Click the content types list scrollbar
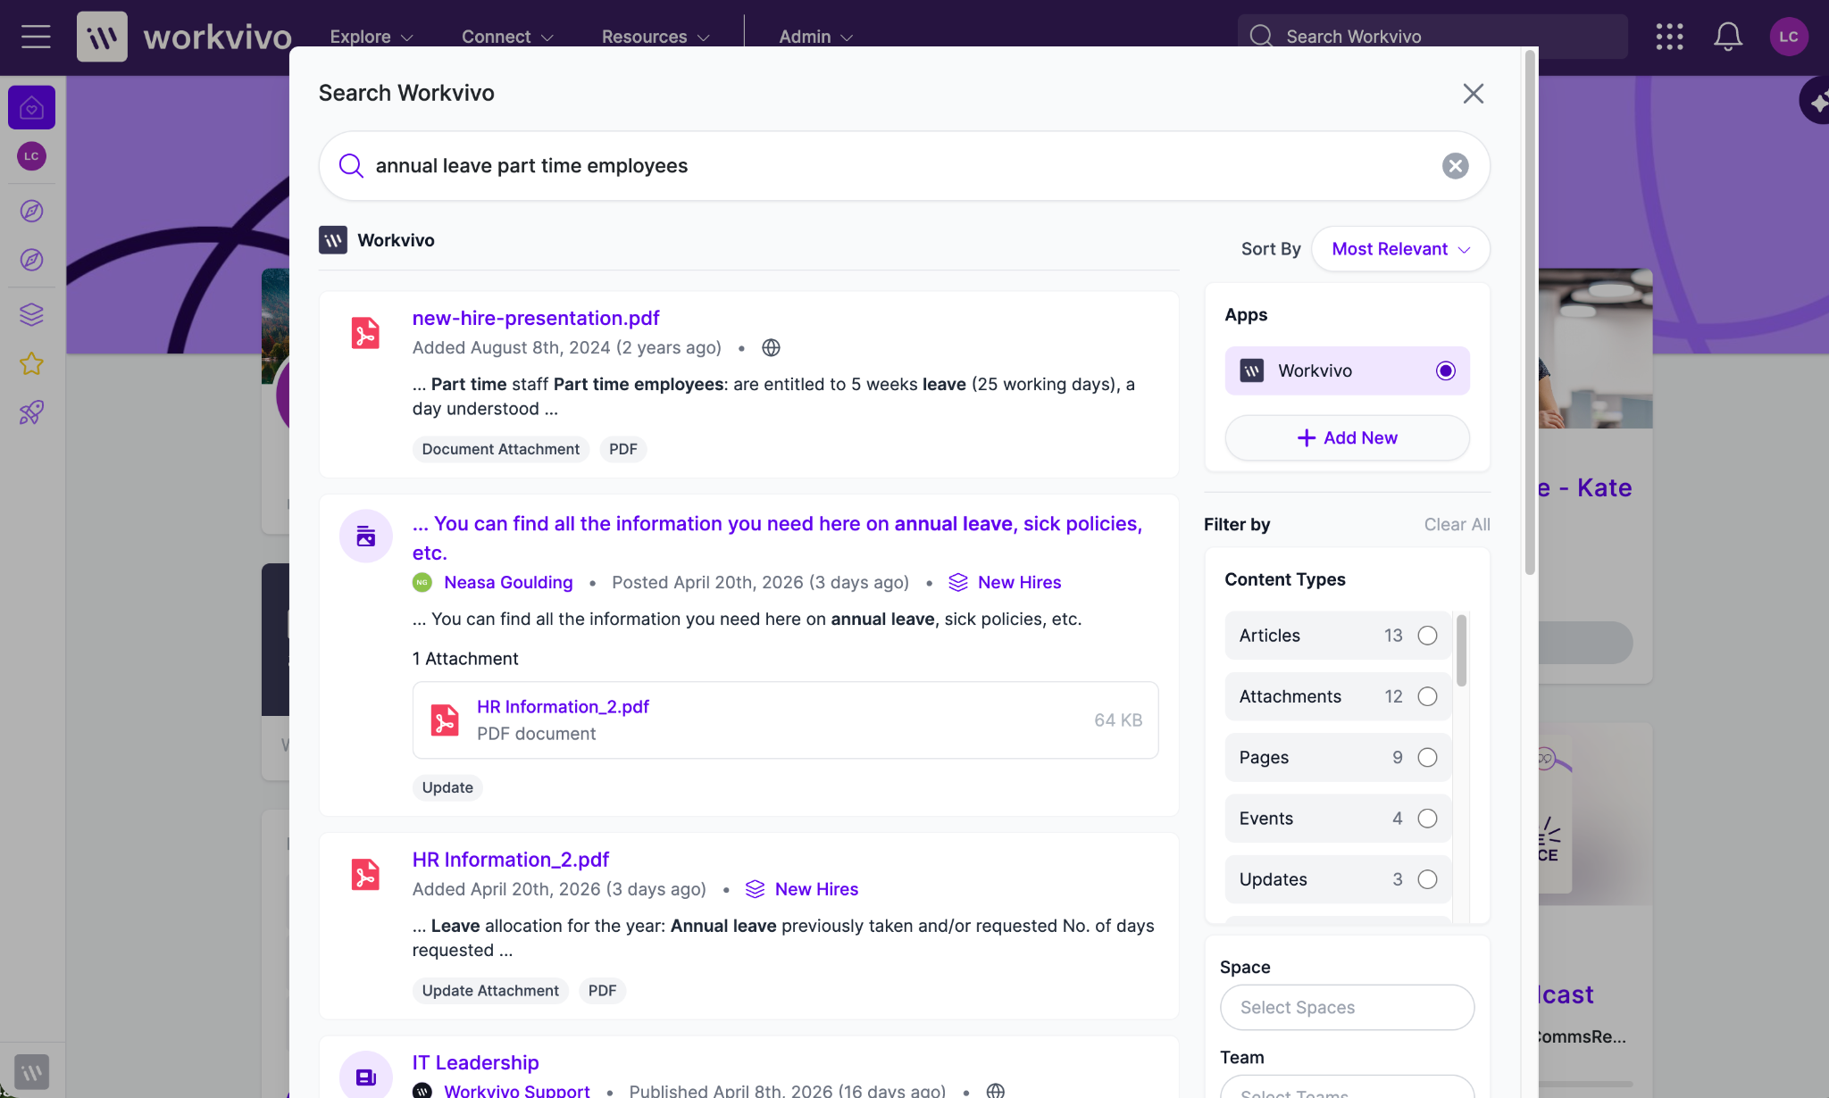 [x=1461, y=650]
